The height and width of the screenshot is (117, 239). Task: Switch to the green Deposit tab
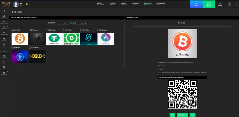(x=209, y=4)
